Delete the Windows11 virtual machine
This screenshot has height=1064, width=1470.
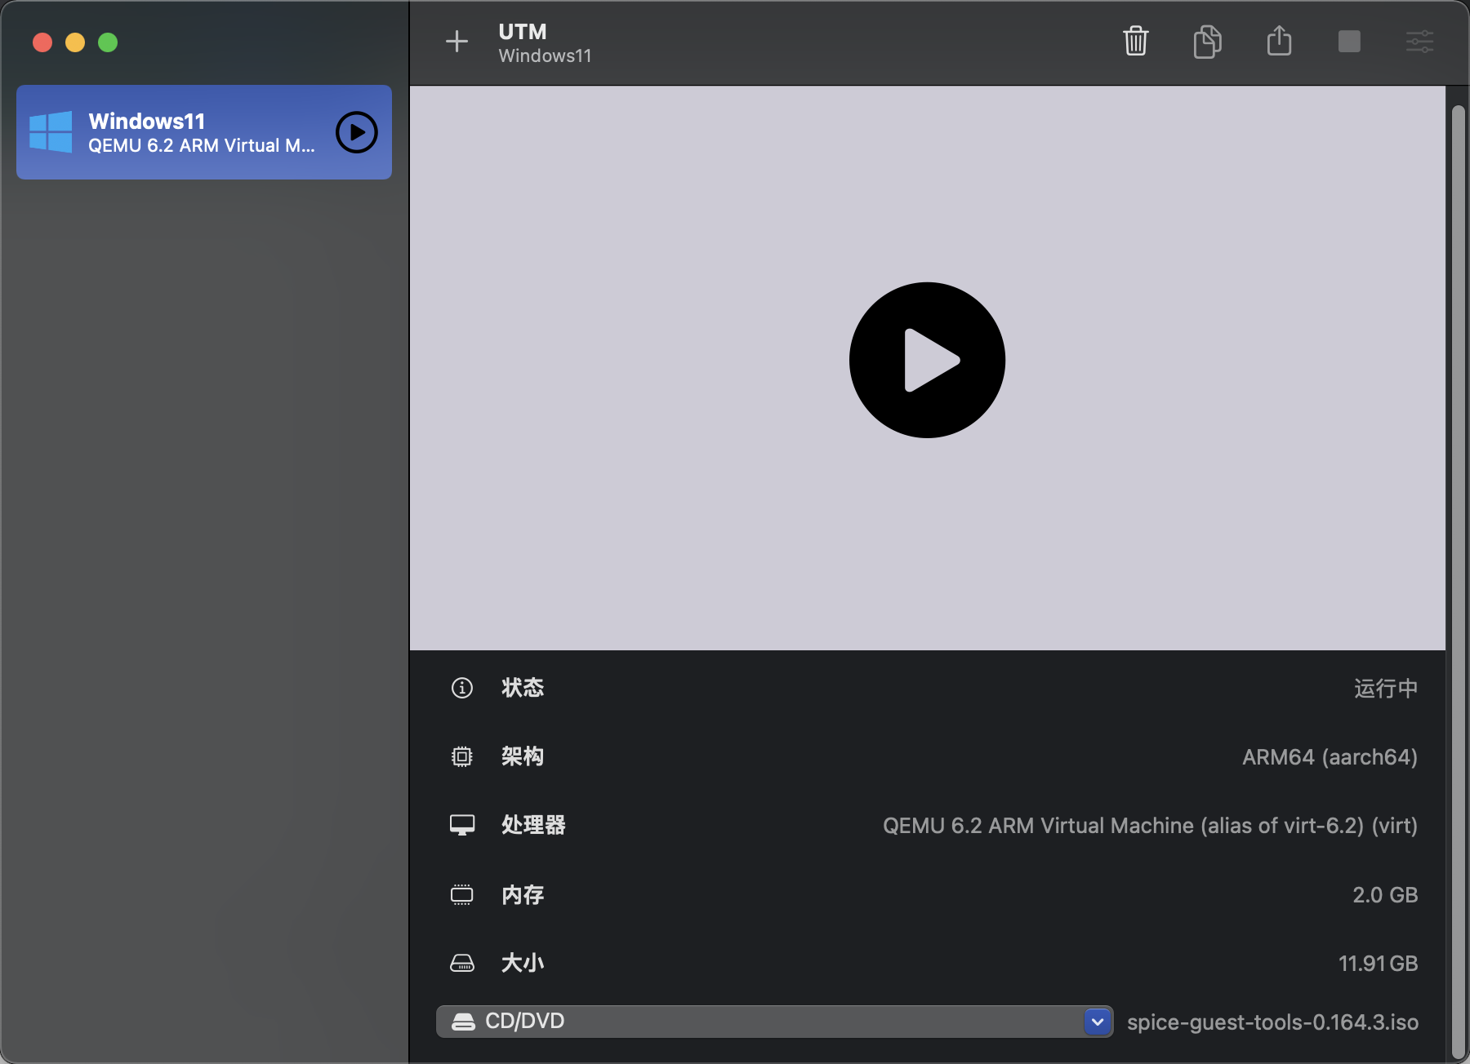1136,42
